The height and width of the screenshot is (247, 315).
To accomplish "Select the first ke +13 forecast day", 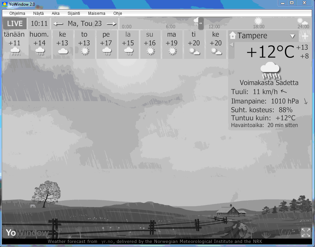I will (63, 45).
